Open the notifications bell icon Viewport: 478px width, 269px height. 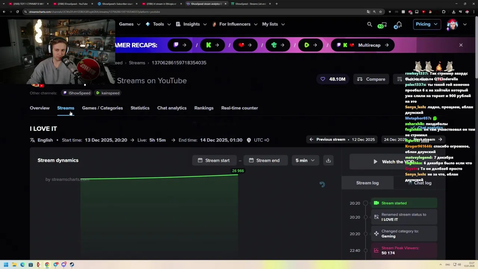tap(399, 25)
